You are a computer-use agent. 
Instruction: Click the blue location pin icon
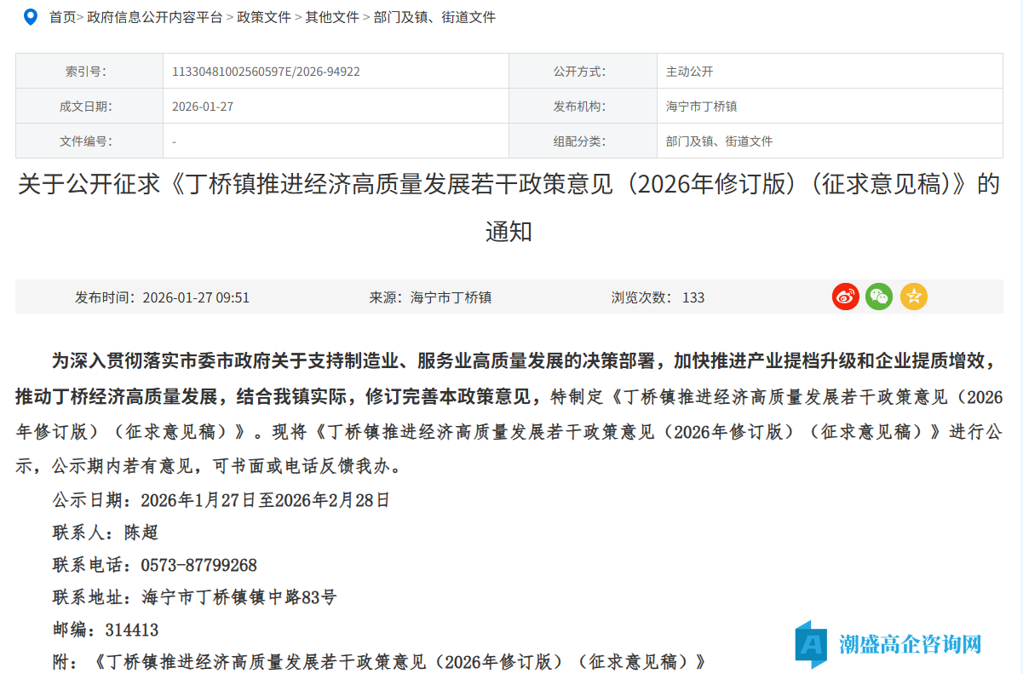point(31,16)
